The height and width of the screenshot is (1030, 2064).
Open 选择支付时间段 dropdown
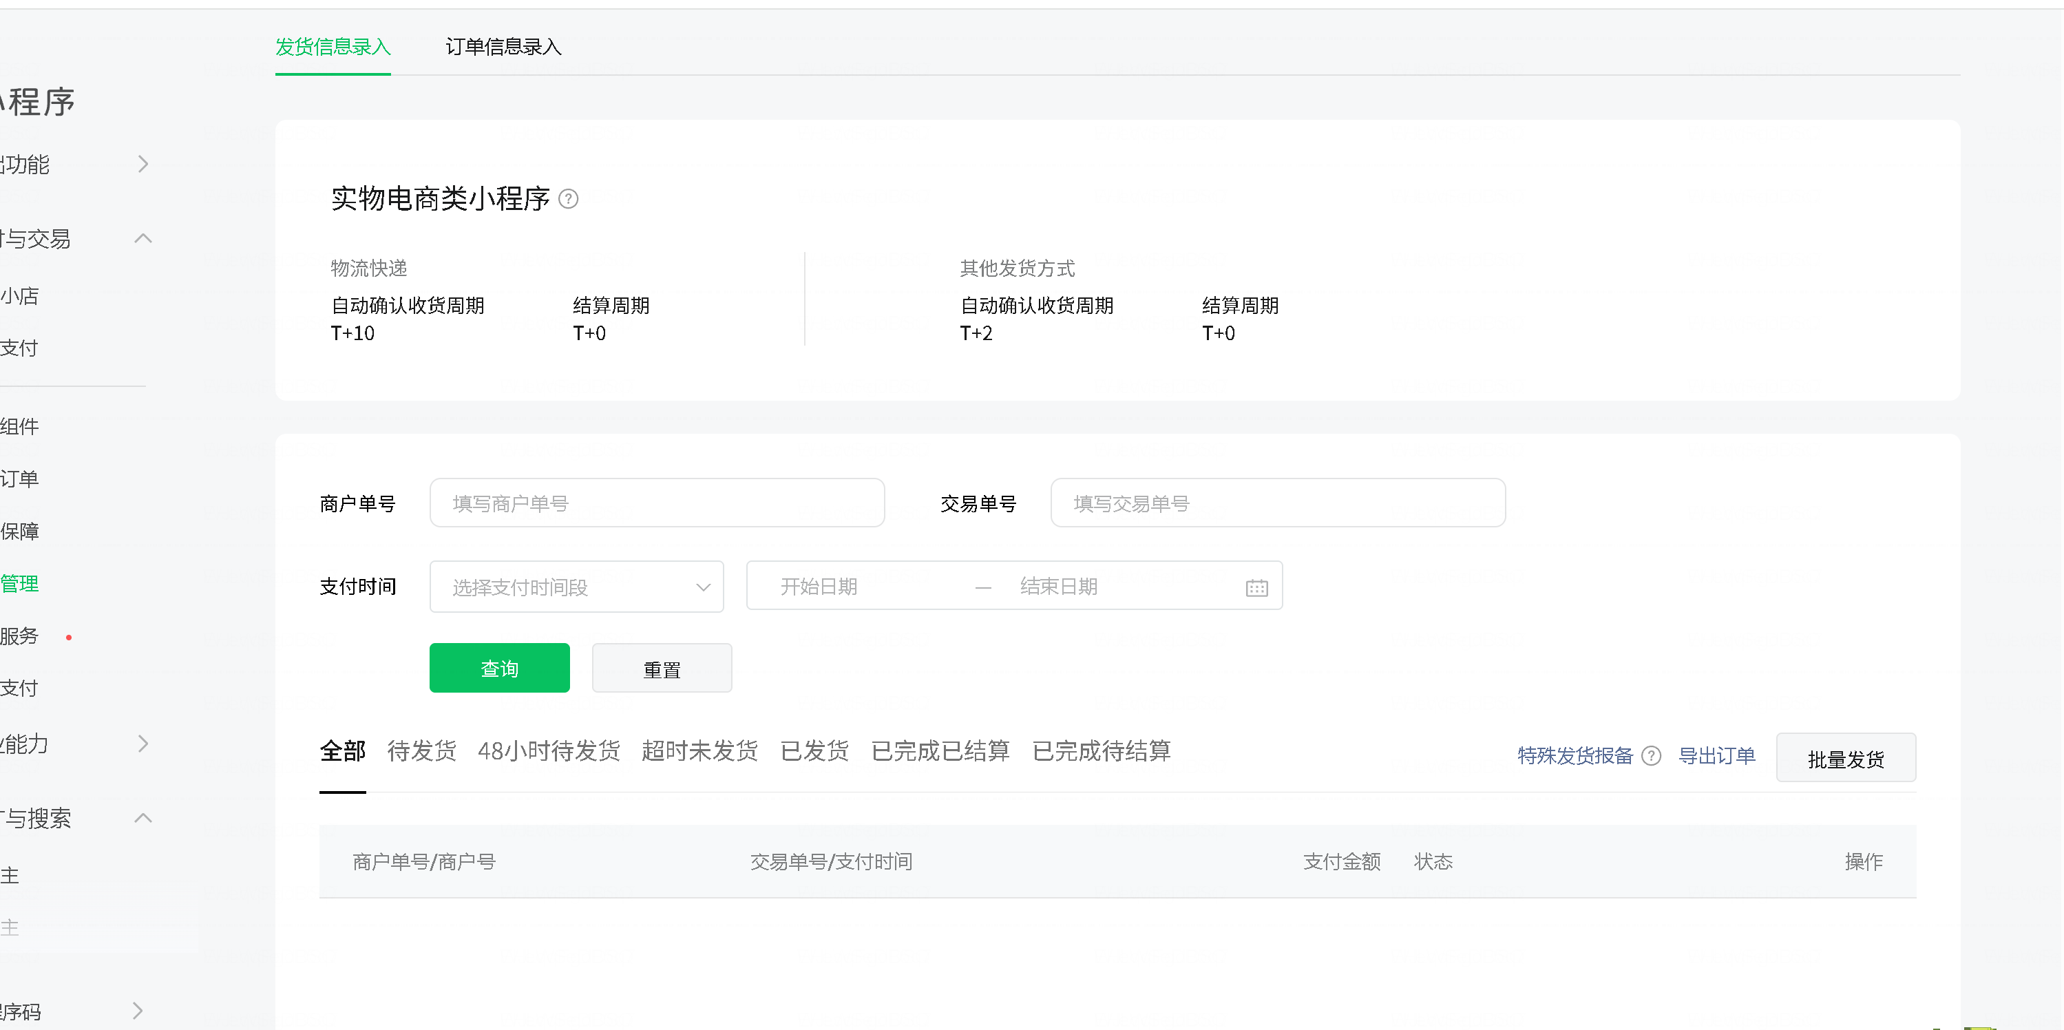[576, 587]
